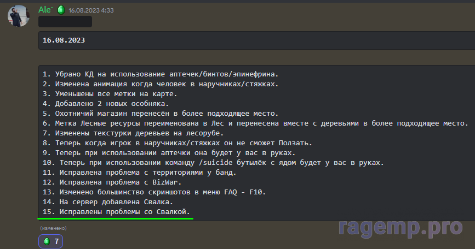Select the 16.08.2023 date code block
475x249 pixels.
coord(64,40)
